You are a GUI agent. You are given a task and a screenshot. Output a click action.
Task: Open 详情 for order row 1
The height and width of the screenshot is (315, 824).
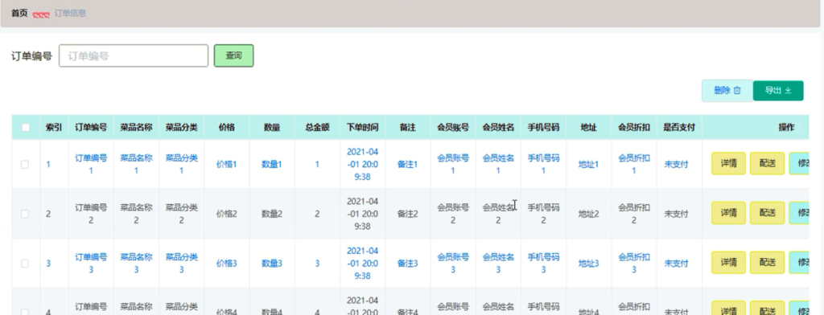click(728, 163)
